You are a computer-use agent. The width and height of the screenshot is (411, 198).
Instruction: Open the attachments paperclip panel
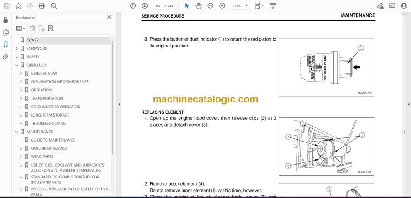[x=5, y=57]
